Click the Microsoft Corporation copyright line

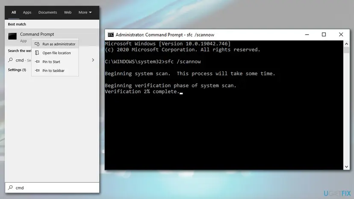(183, 50)
